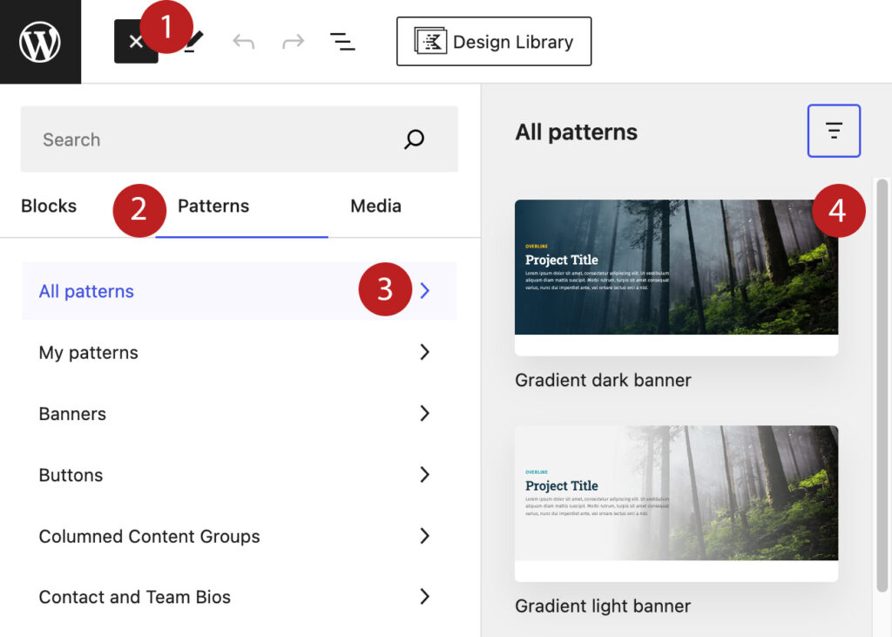Insert the Gradient dark banner pattern
This screenshot has height=637, width=892.
(676, 268)
